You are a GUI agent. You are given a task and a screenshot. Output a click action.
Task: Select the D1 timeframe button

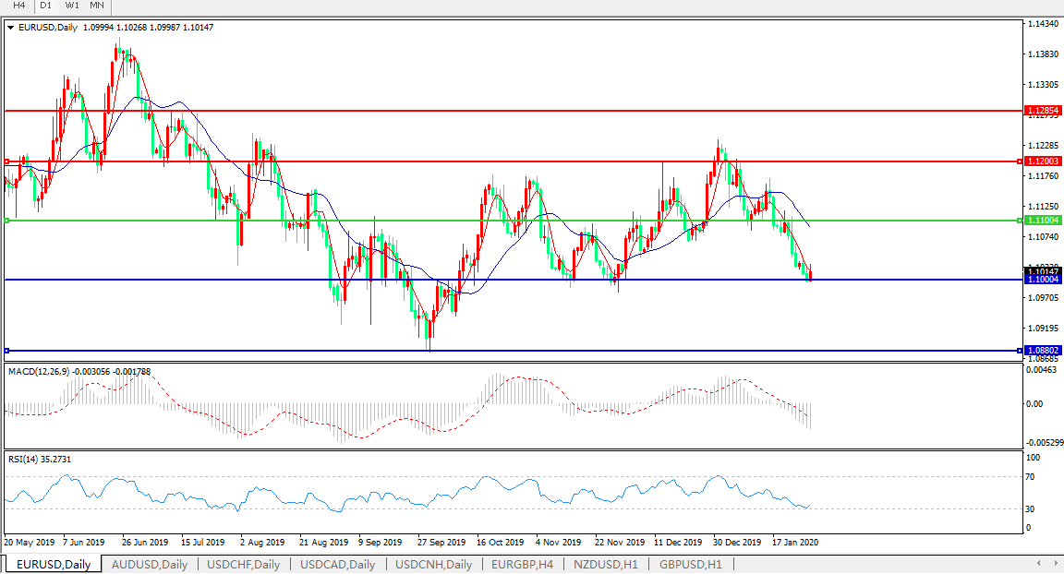[x=45, y=6]
